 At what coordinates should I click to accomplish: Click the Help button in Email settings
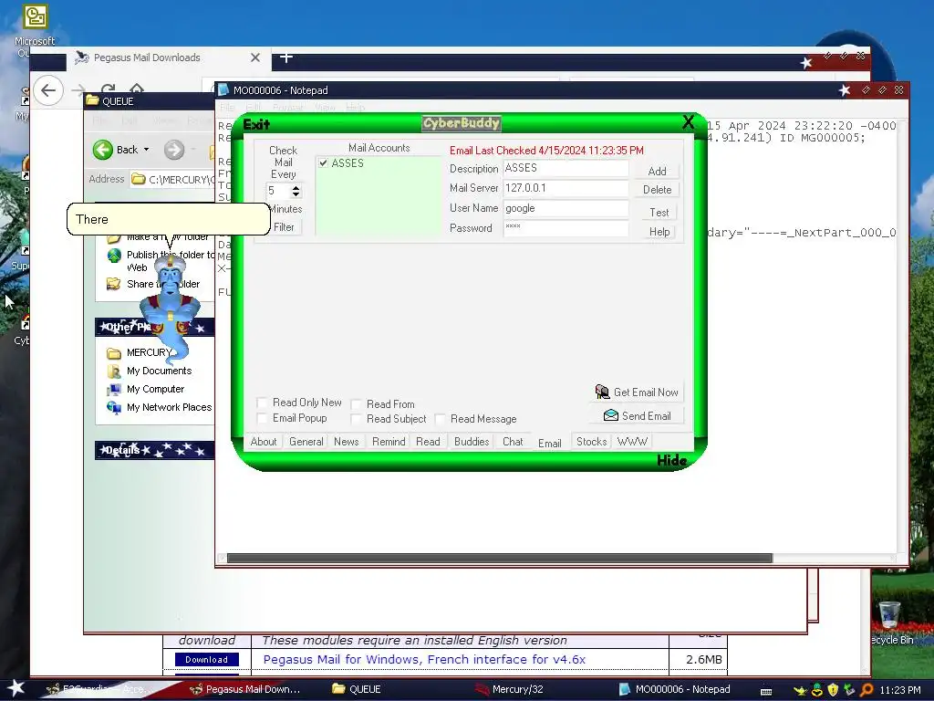659,231
